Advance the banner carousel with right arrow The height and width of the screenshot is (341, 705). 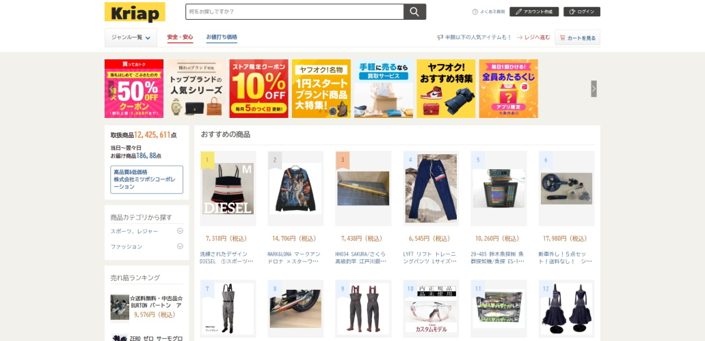point(594,89)
